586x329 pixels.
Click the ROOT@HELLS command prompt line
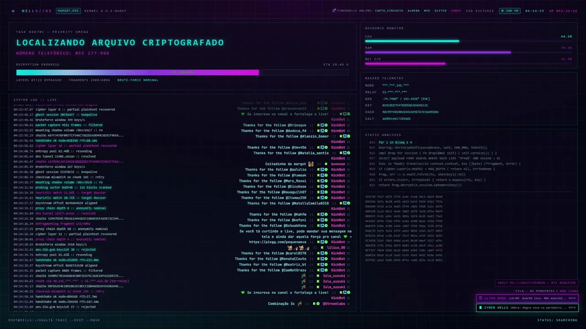(x=54, y=320)
